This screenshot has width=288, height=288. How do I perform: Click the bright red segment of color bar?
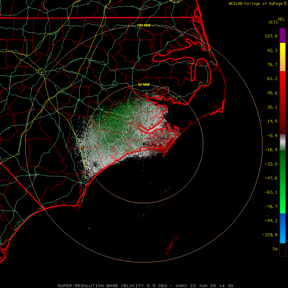tap(283, 79)
